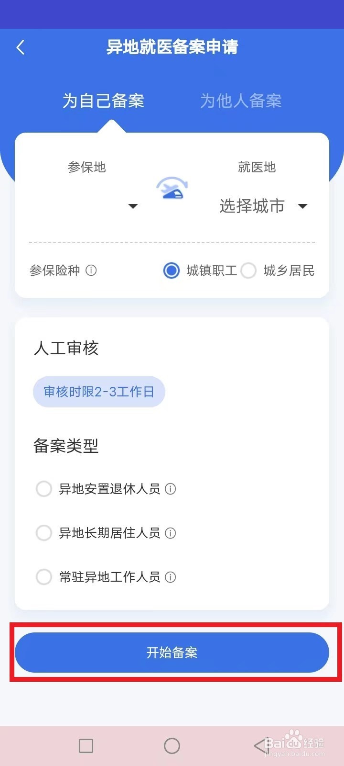This screenshot has height=766, width=344.
Task: Switch to 为他人备案 tab
Action: (x=241, y=101)
